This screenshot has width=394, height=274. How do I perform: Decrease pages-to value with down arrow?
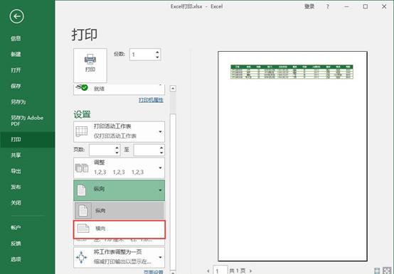[161, 153]
